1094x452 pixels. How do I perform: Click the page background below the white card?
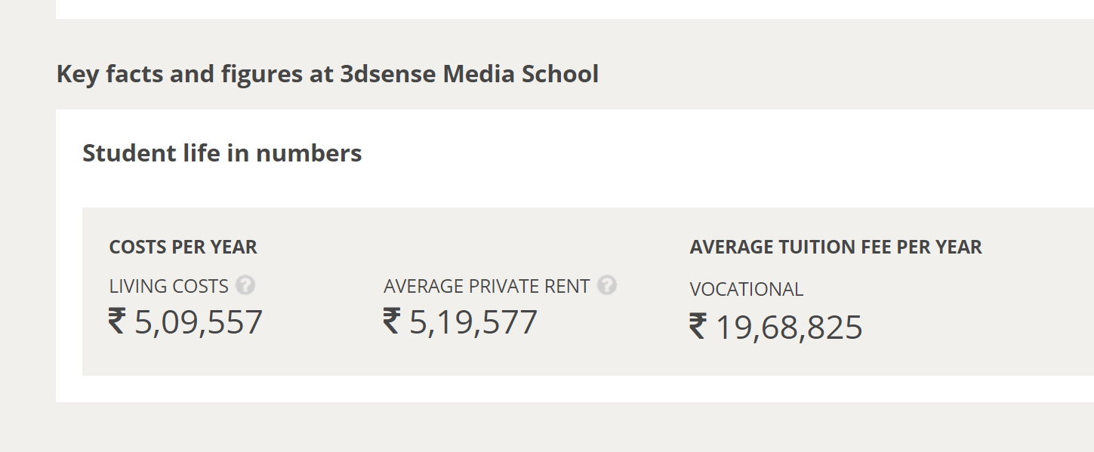tap(529, 429)
